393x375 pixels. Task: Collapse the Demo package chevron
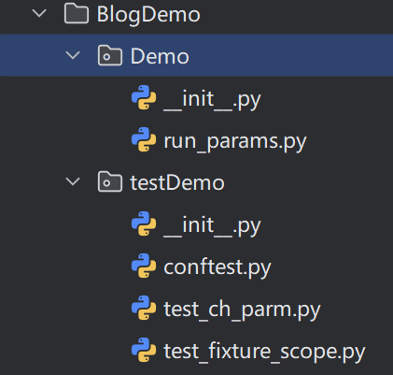[x=73, y=55]
